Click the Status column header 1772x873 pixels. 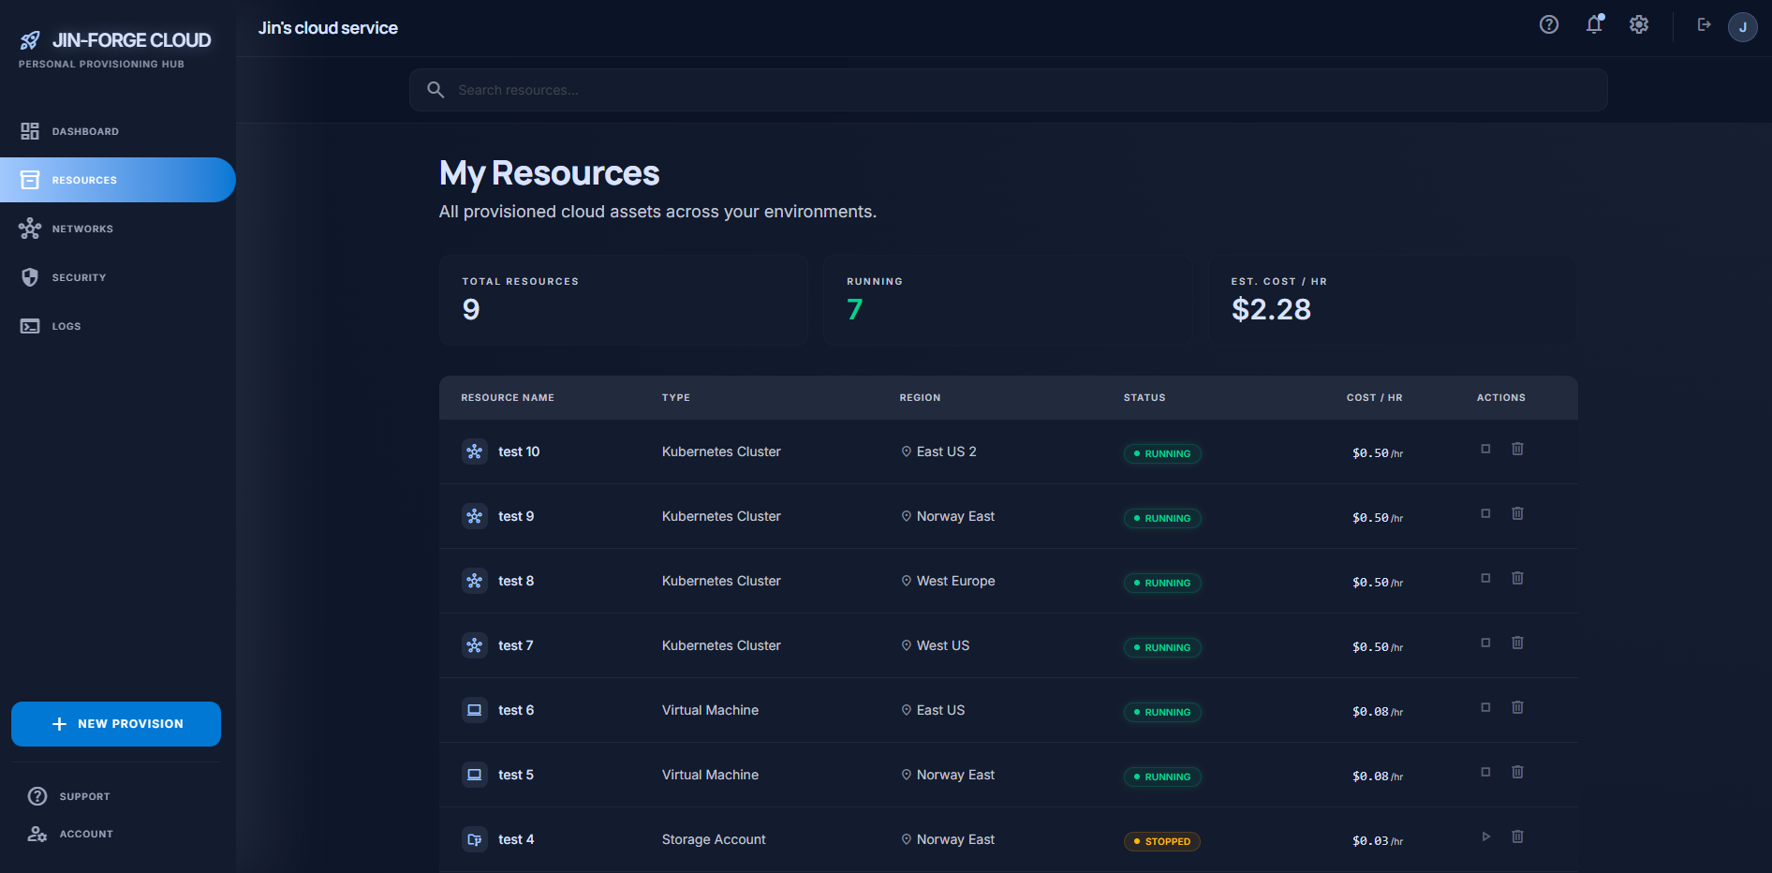[1144, 398]
